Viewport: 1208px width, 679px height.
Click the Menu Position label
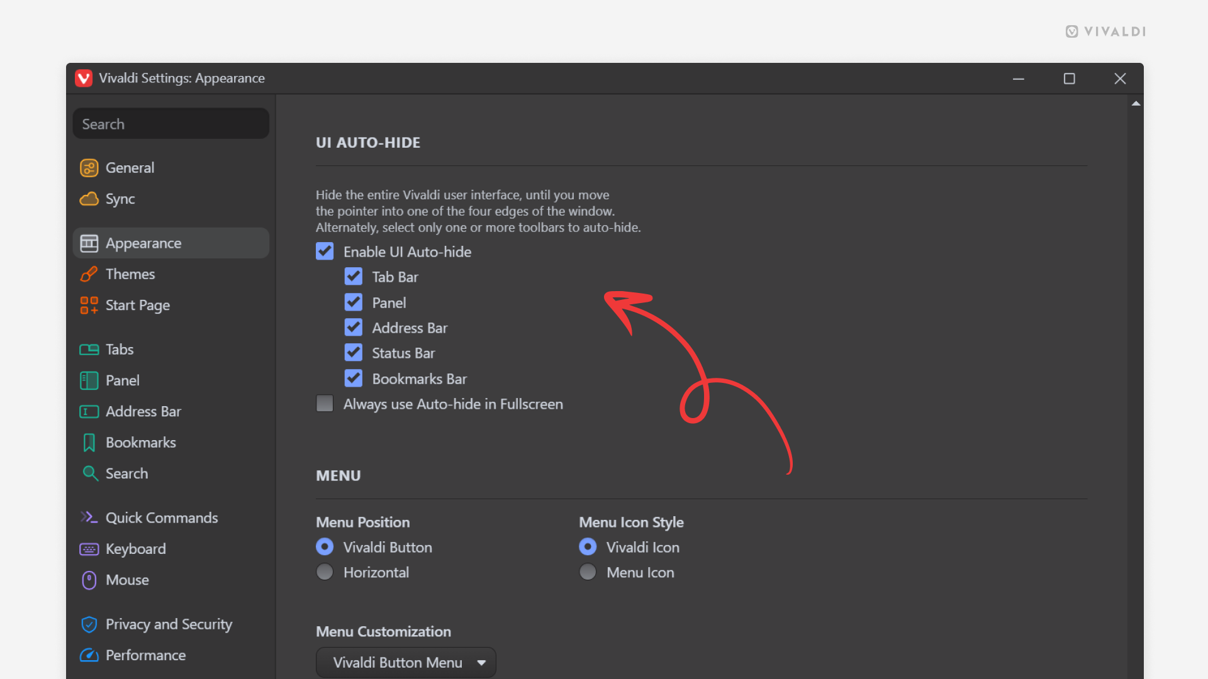(x=362, y=522)
